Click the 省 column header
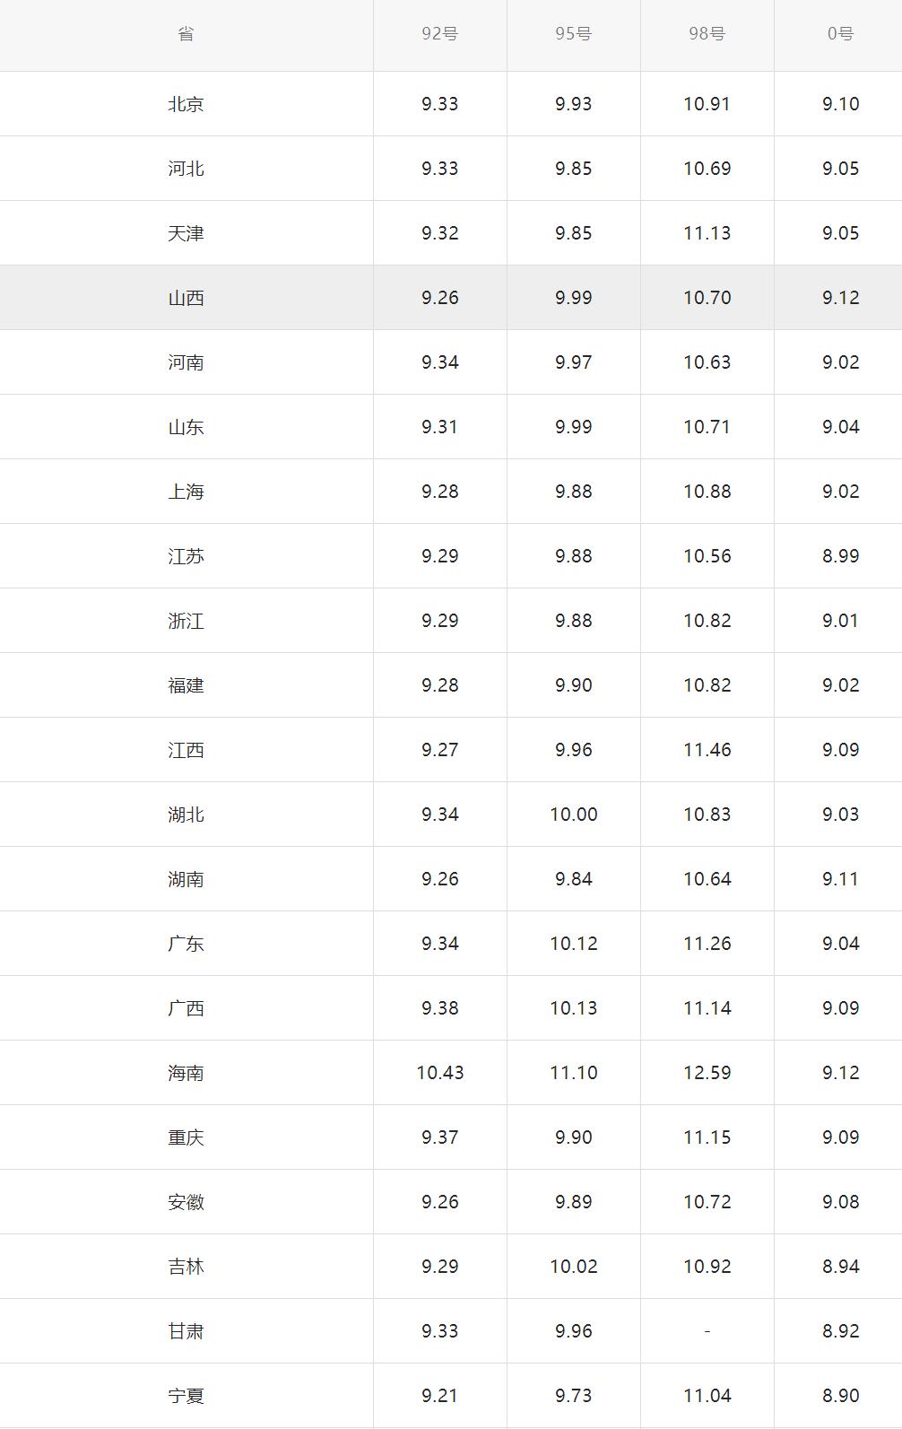This screenshot has width=902, height=1429. [186, 34]
